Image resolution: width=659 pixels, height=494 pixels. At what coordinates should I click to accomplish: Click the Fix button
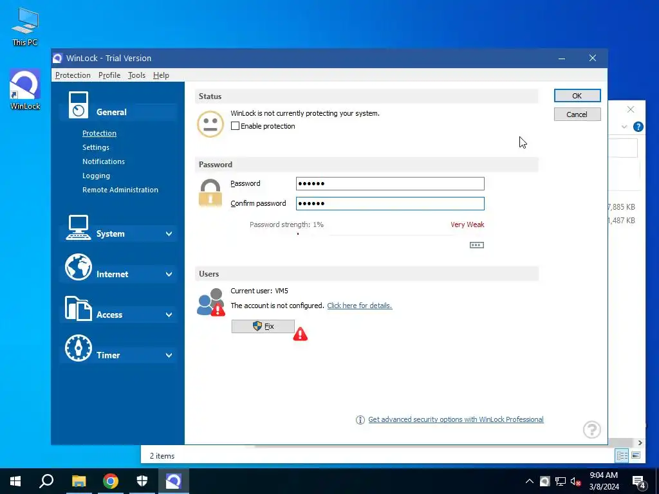click(x=263, y=326)
